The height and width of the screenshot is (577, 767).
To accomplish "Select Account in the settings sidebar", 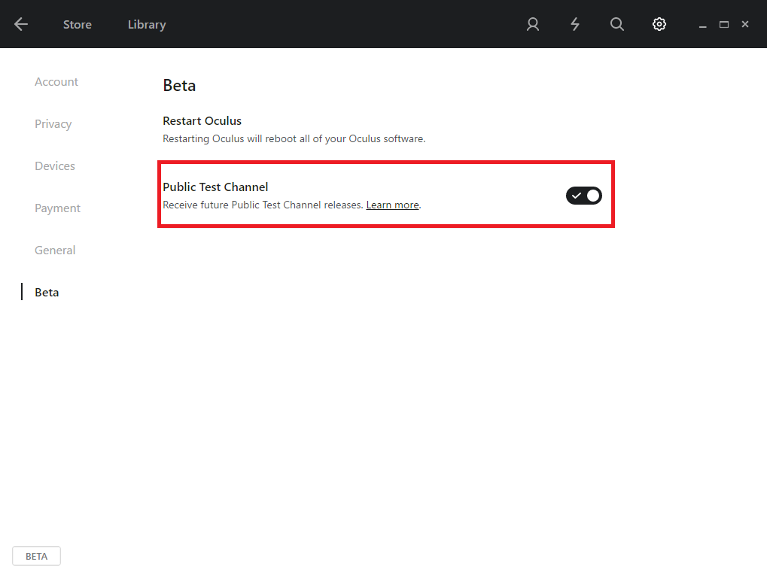I will click(56, 82).
